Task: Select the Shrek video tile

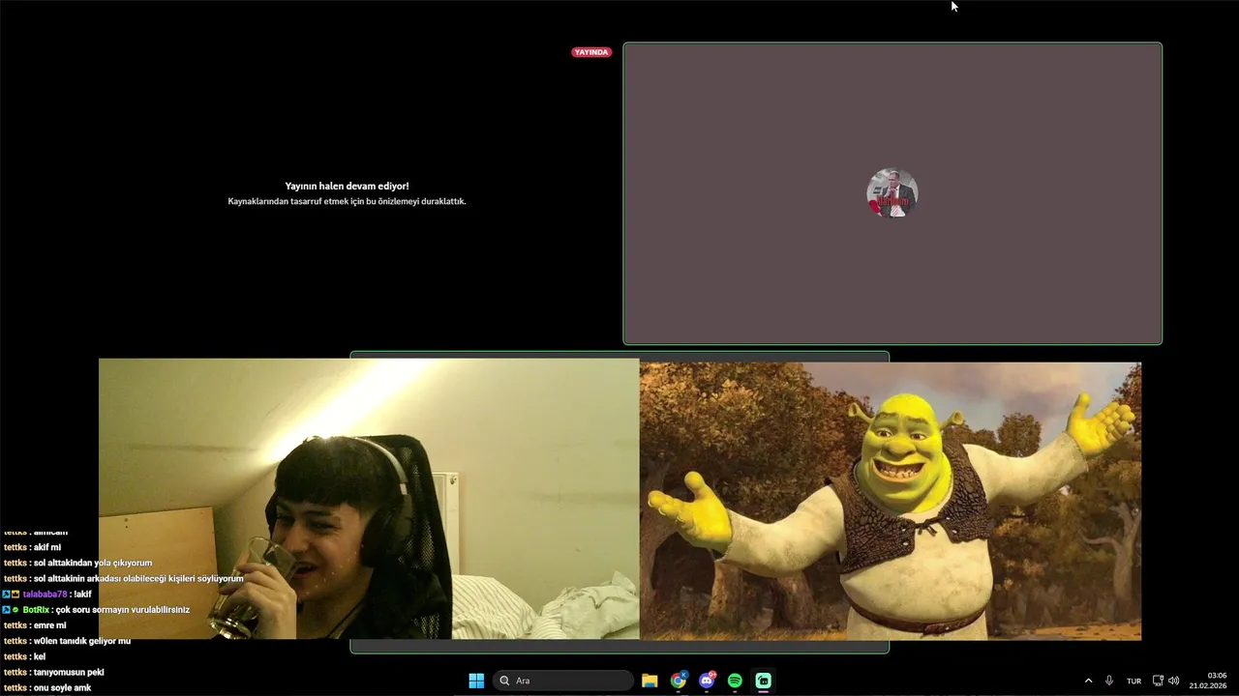Action: pos(891,501)
